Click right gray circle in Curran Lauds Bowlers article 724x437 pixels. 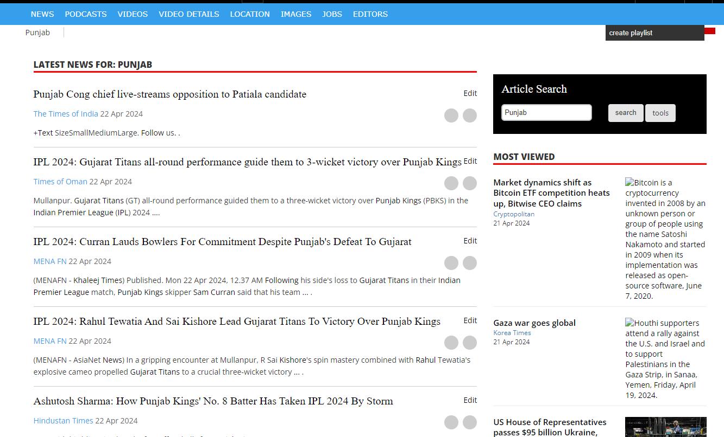(x=470, y=263)
